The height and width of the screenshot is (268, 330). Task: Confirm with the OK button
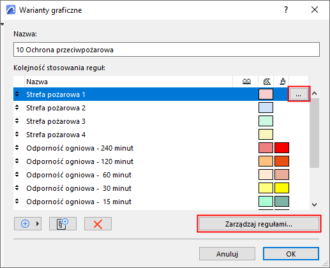291,253
